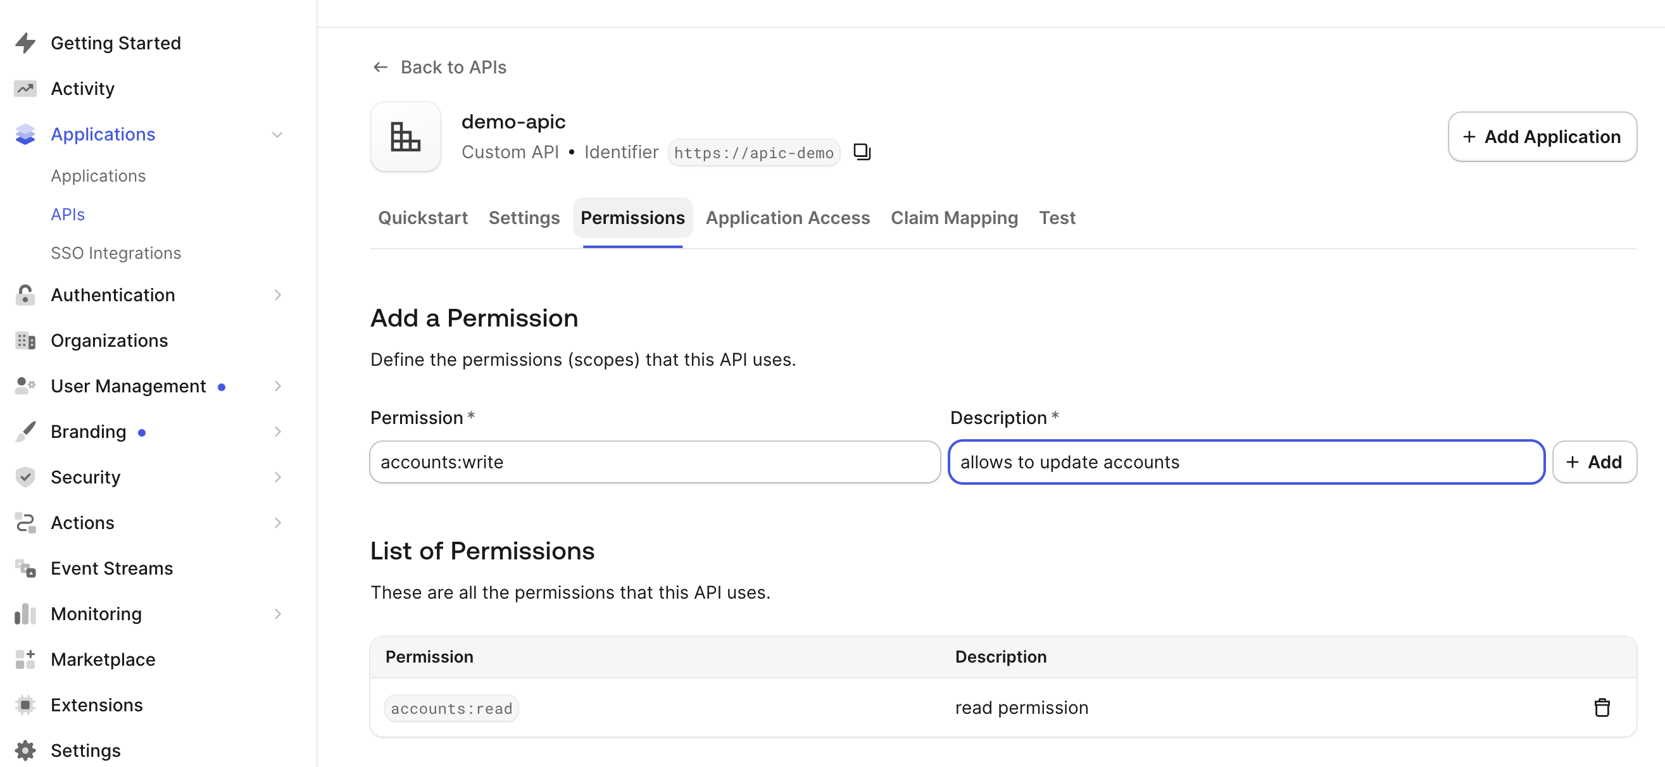This screenshot has width=1665, height=767.
Task: Copy the API identifier with copy icon
Action: [x=862, y=152]
